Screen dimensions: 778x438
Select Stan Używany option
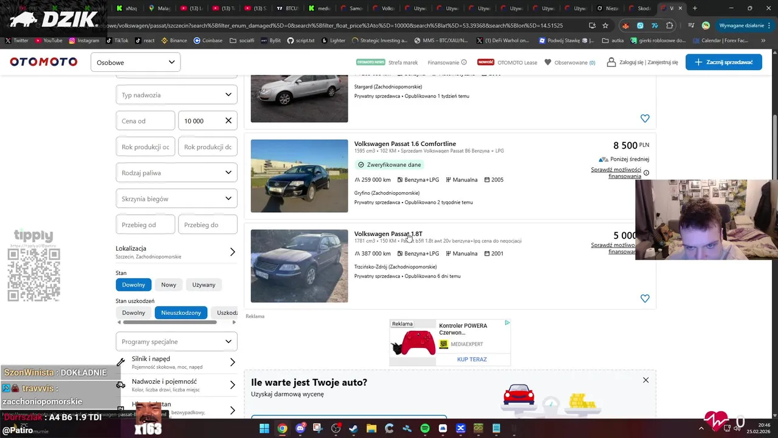(x=204, y=285)
